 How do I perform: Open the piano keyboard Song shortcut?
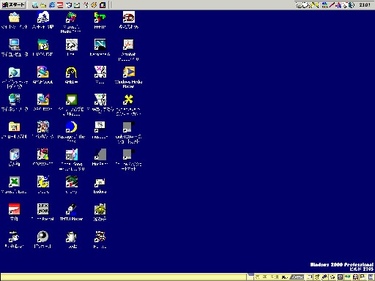coord(71,154)
